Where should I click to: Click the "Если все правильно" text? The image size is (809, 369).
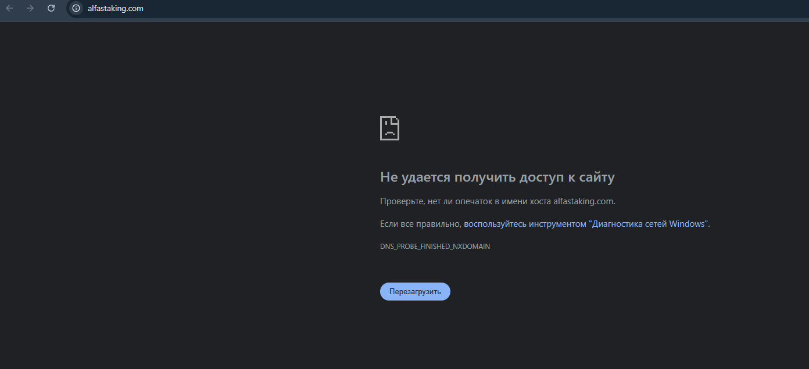click(x=420, y=224)
